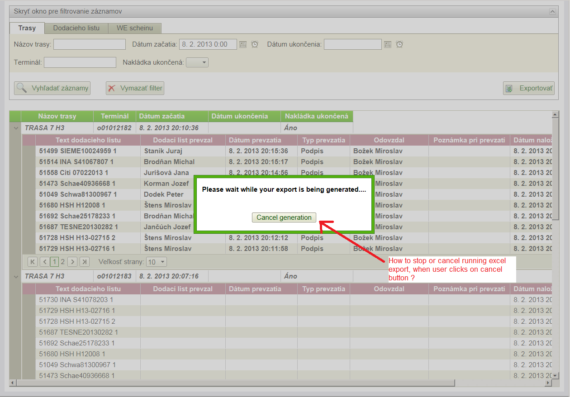This screenshot has width=570, height=397.
Task: Select row 51514 INA S41067807 1
Action: [x=294, y=162]
